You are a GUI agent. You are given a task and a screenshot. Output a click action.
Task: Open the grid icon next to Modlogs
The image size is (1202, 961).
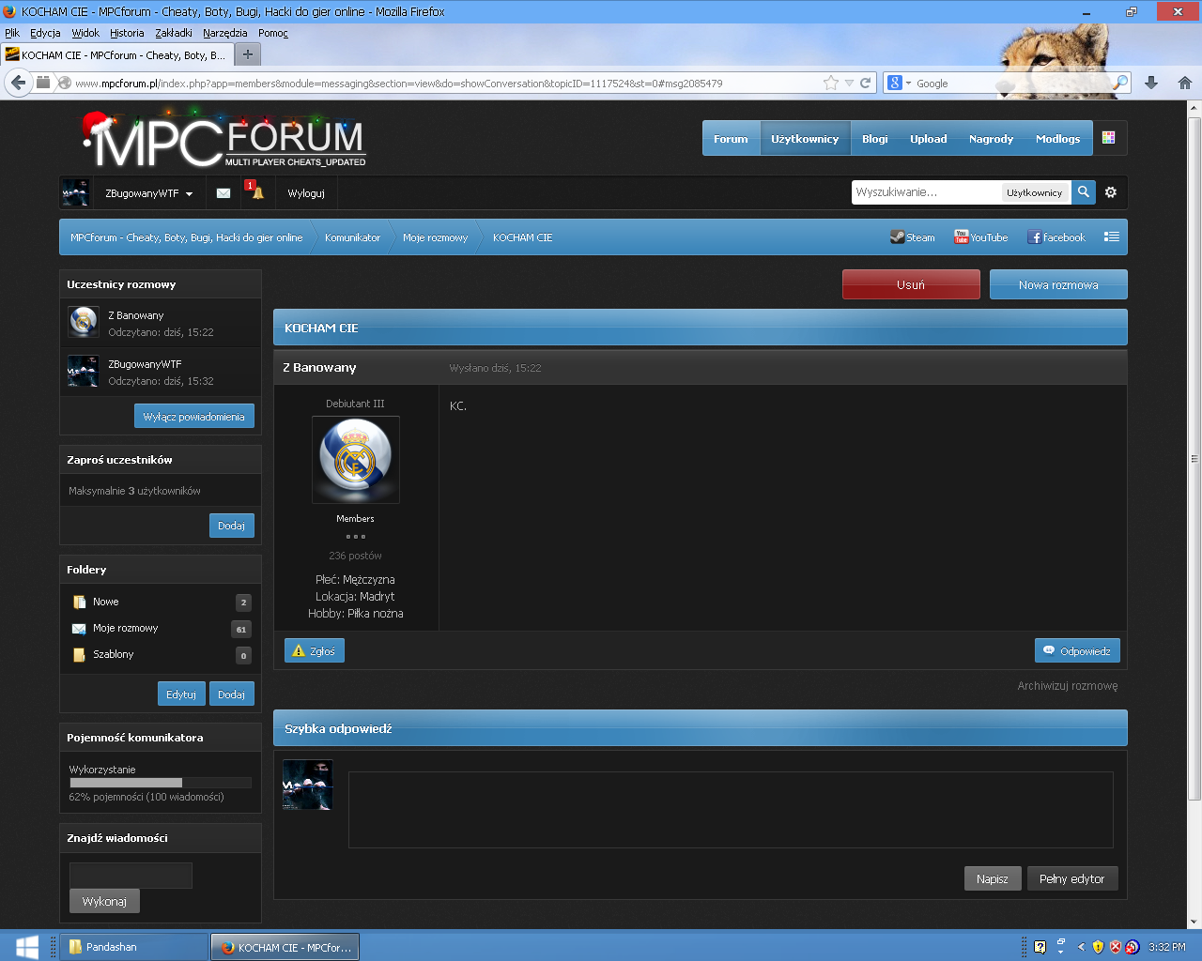1109,137
